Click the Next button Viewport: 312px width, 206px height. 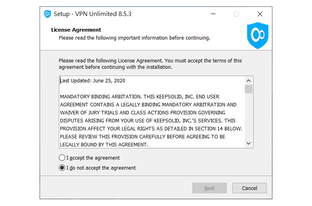(x=210, y=188)
